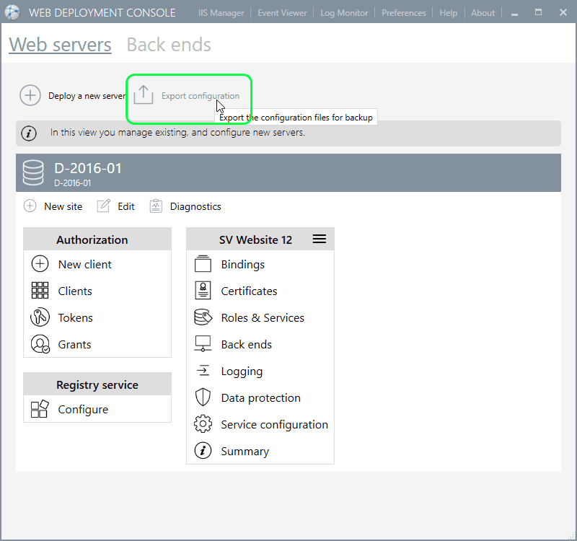This screenshot has height=541, width=577.
Task: Switch to the Back ends tab
Action: [x=169, y=45]
